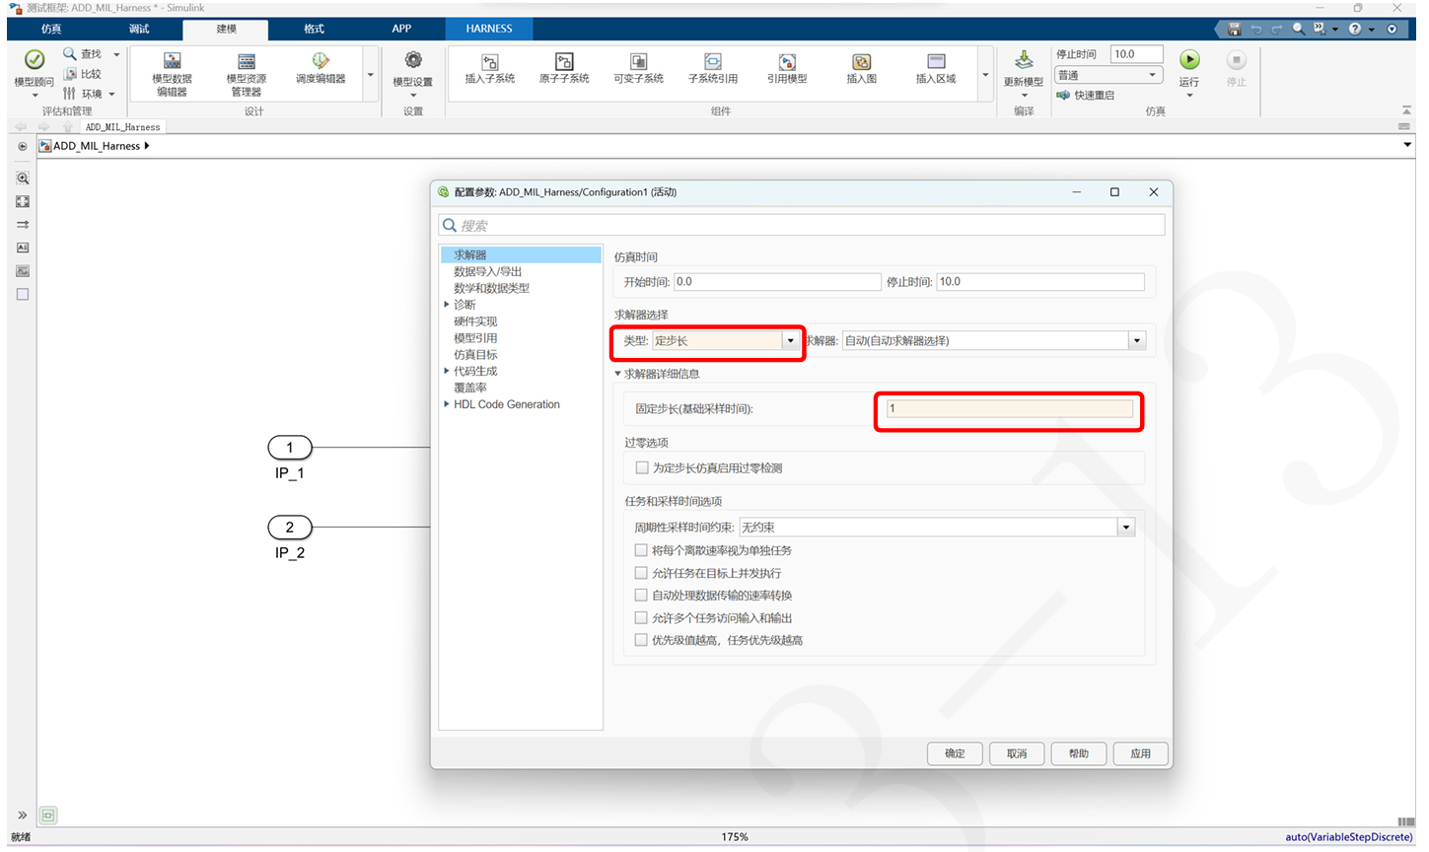Open the 周期性采样时间约束 dropdown
This screenshot has width=1429, height=852.
tap(1125, 527)
